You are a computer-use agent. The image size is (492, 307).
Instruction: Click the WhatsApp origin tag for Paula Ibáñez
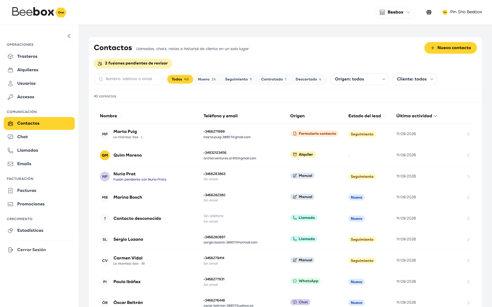(305, 281)
